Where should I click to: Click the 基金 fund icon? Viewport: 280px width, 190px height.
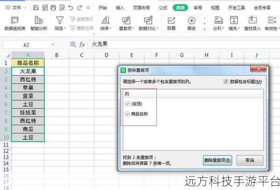[191, 20]
